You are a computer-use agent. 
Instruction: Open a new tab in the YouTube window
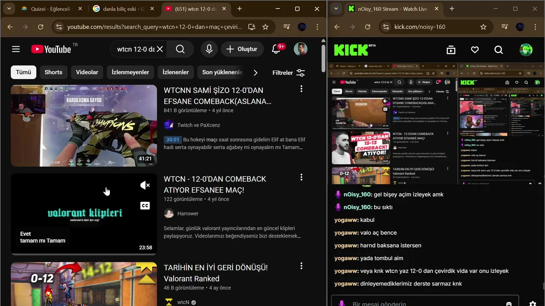(x=240, y=8)
